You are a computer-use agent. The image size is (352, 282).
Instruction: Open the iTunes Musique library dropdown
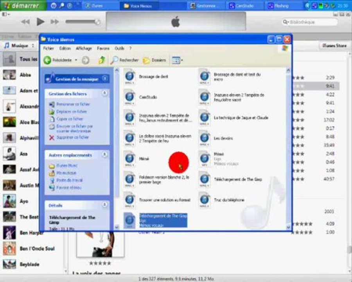point(20,46)
